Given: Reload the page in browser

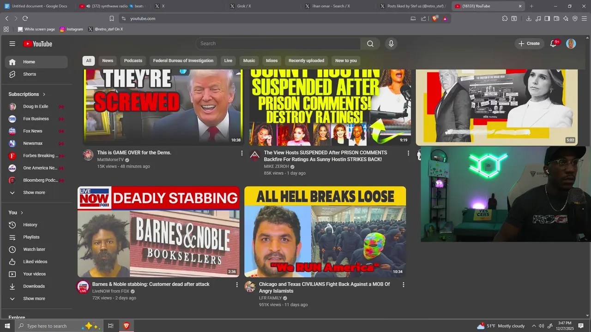Looking at the screenshot, I should pos(25,18).
